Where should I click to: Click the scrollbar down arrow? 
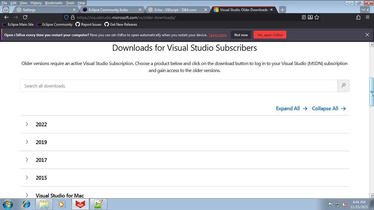pyautogui.click(x=371, y=196)
